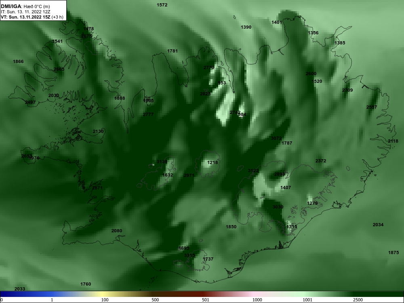Click the 1965 value on the map

coord(148,101)
